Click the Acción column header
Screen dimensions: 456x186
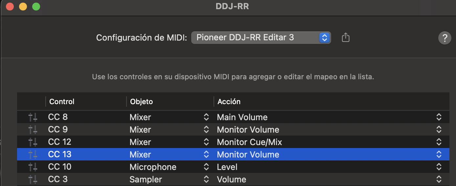coord(229,102)
